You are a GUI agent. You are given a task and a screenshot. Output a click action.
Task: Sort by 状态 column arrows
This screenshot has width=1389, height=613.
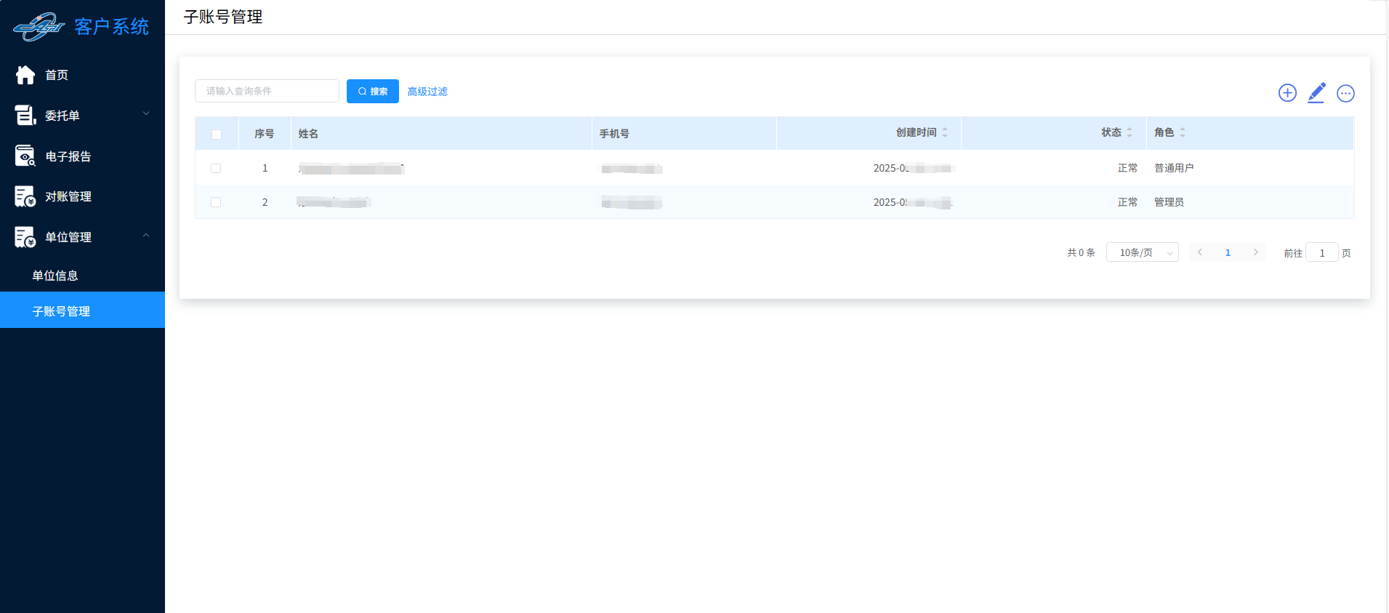click(1130, 132)
